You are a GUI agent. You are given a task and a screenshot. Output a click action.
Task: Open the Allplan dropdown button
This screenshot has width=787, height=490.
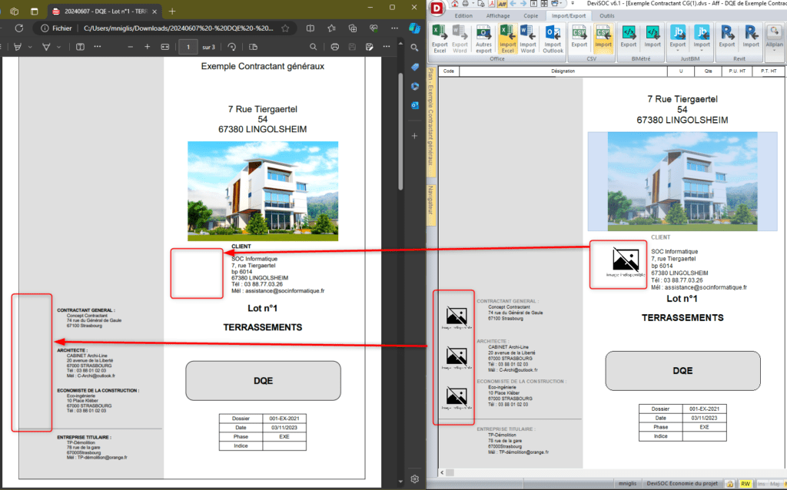[x=775, y=38]
